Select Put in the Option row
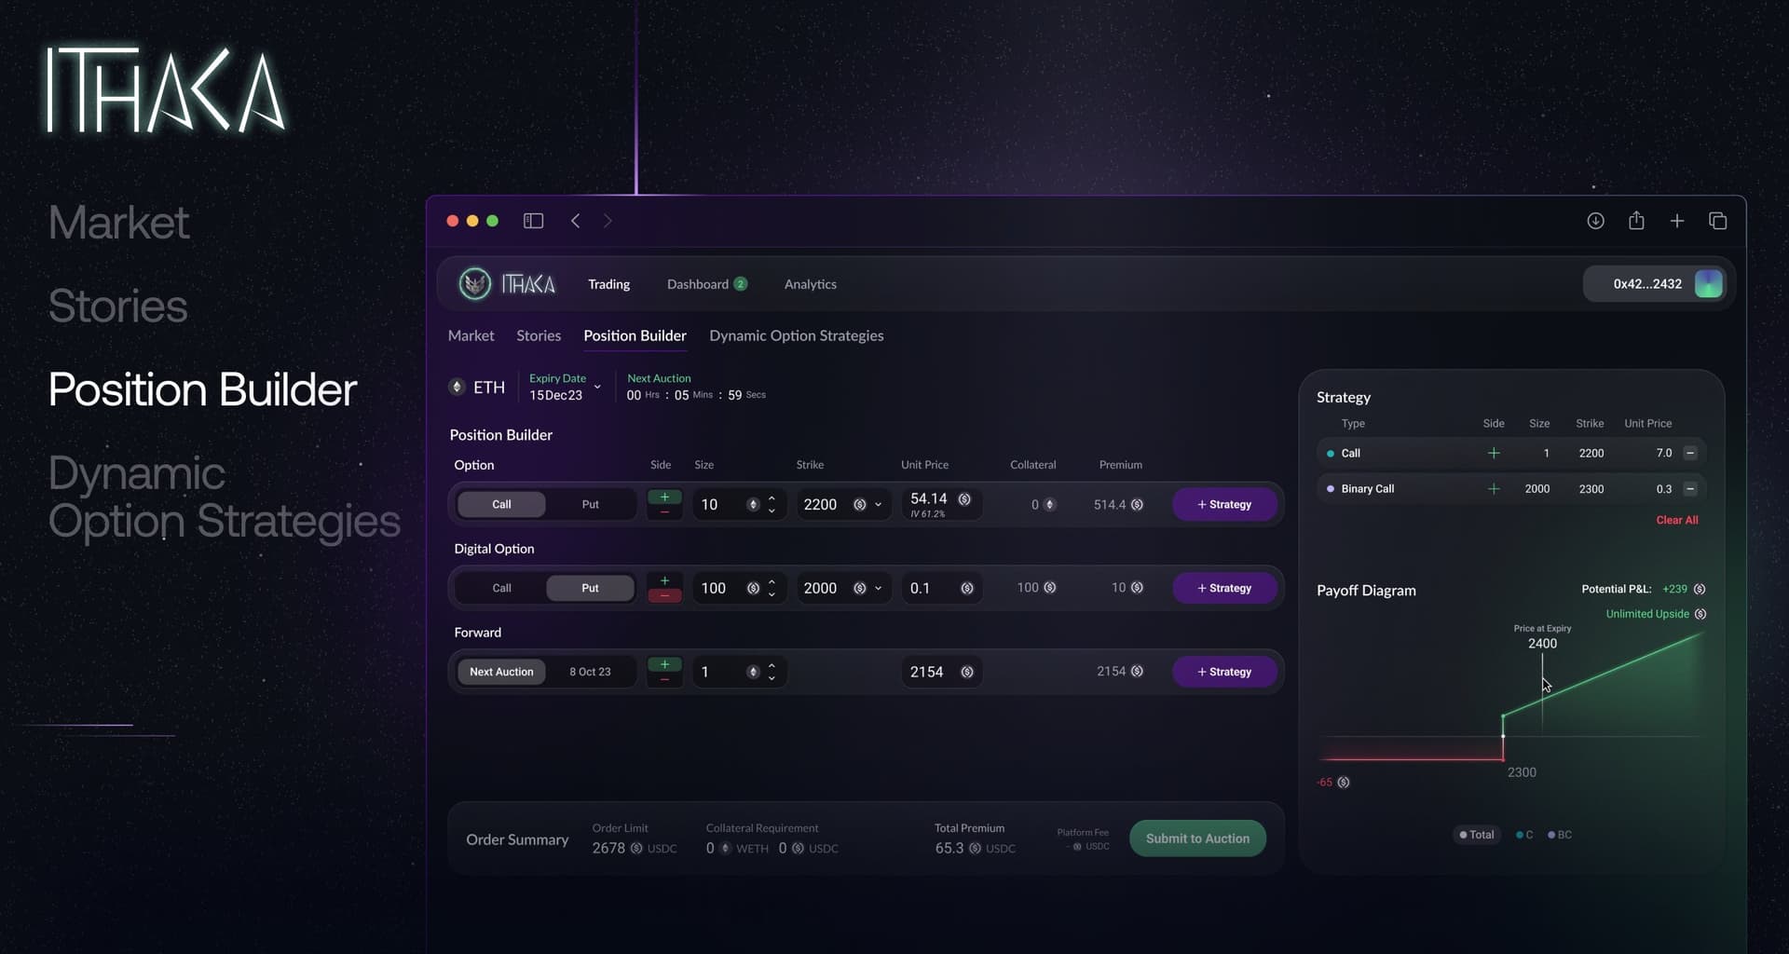The height and width of the screenshot is (954, 1789). [590, 504]
